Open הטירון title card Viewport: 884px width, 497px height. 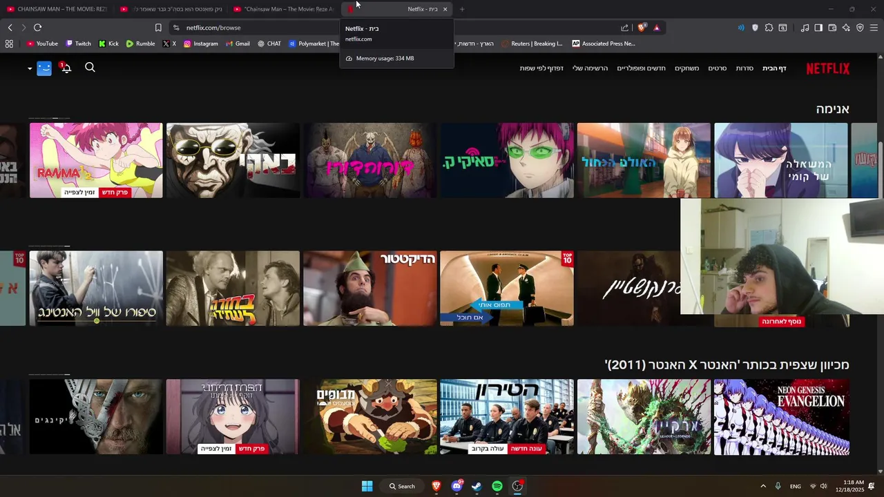tap(507, 417)
